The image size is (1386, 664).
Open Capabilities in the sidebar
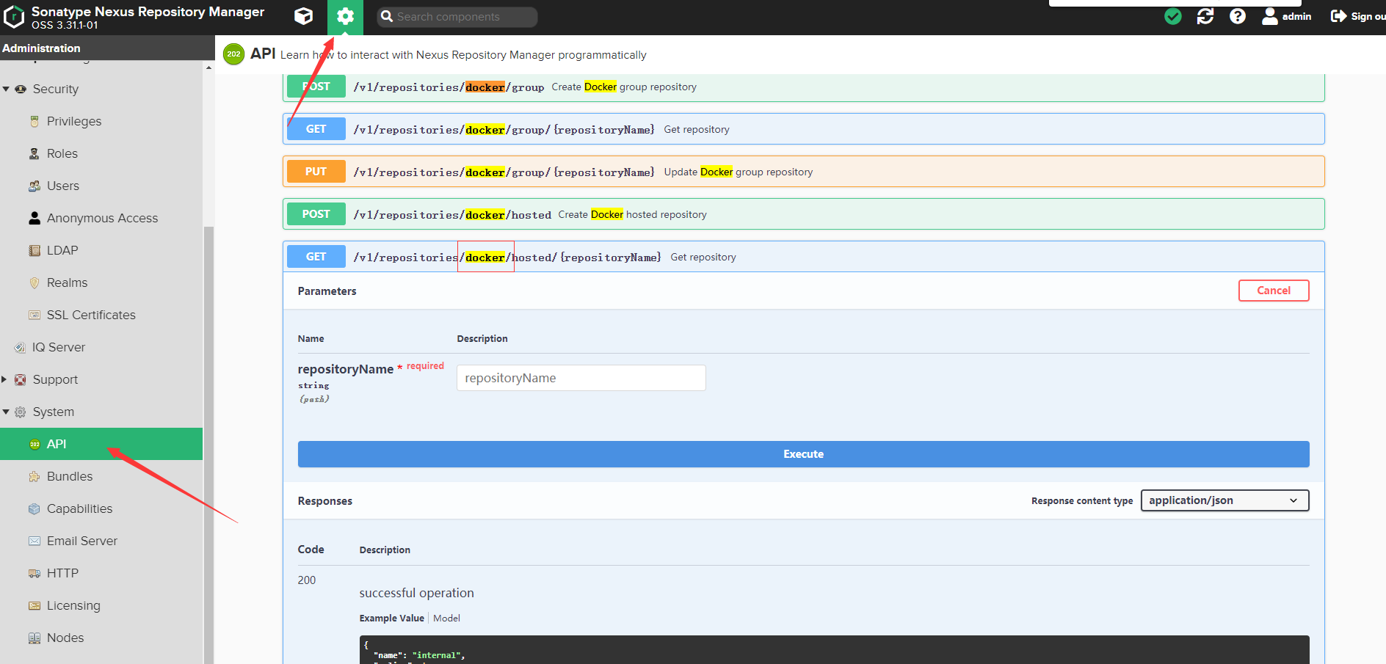point(80,508)
